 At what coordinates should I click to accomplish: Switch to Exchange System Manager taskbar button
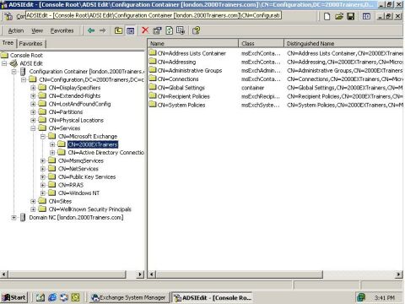click(129, 297)
